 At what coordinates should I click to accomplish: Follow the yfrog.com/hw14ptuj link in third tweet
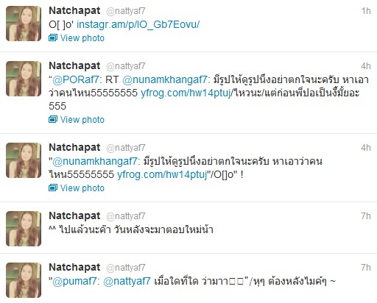[162, 174]
